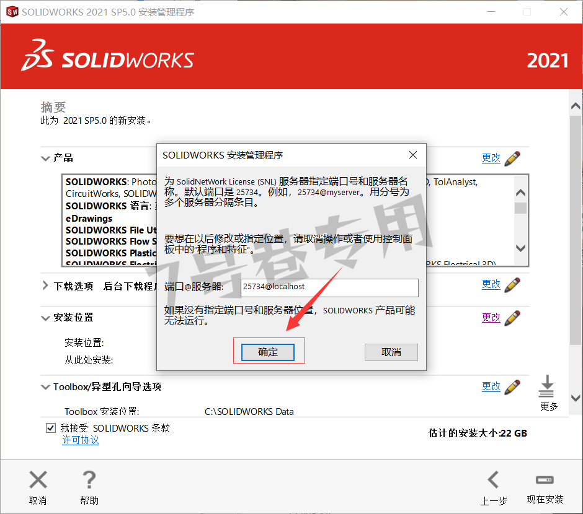Click the 更改 link for Toolbox options
Screen dimensions: 583x514
(x=491, y=386)
